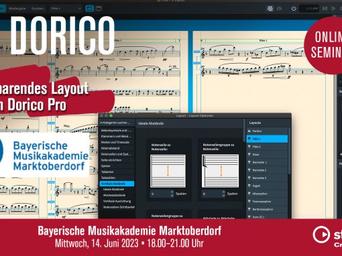Decrease Notenzeilengruppe zu Notenzeile spacing stepper
Screen dimensions: 342x256
(x=223, y=196)
